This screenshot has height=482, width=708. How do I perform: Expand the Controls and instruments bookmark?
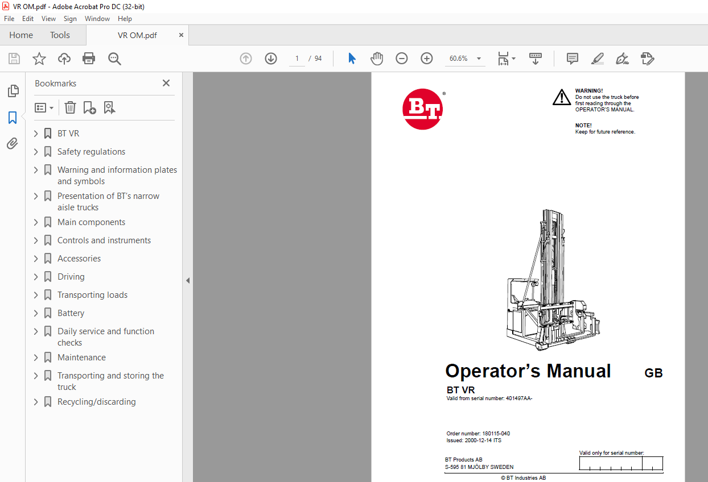[36, 240]
